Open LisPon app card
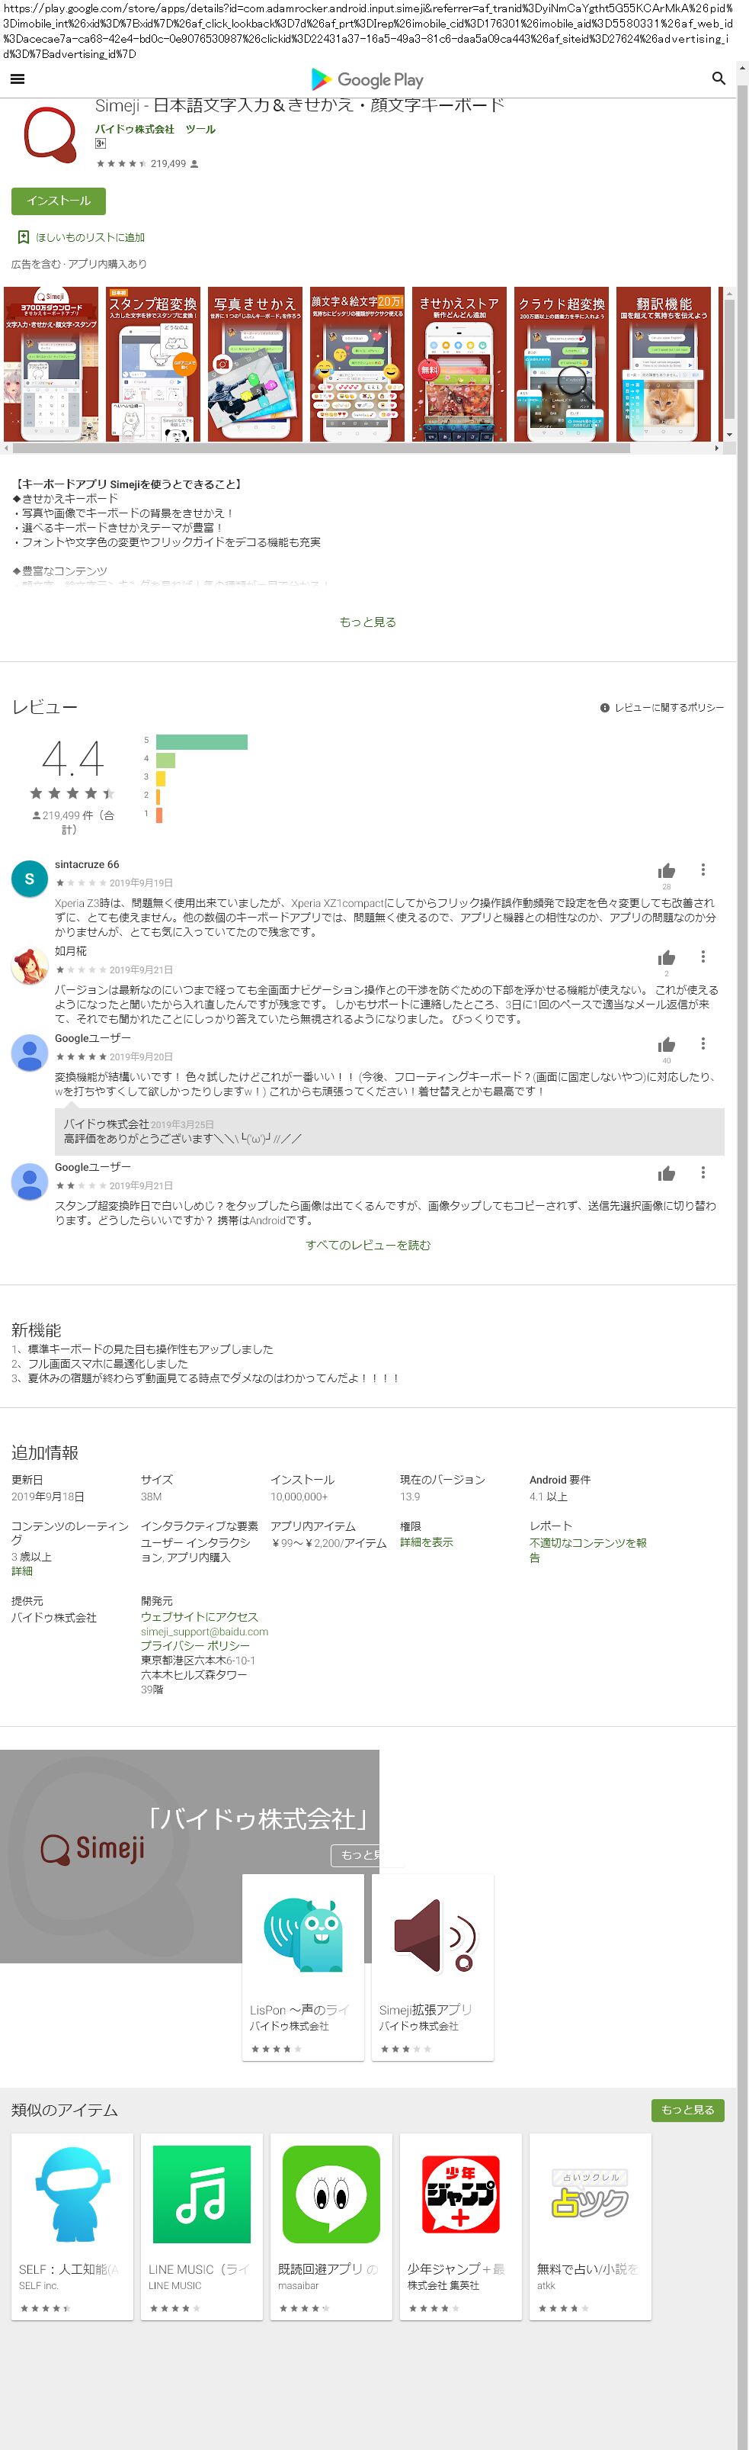 tap(303, 1967)
